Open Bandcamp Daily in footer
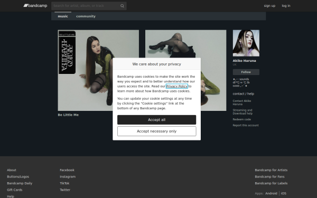The width and height of the screenshot is (317, 198). pos(20,183)
